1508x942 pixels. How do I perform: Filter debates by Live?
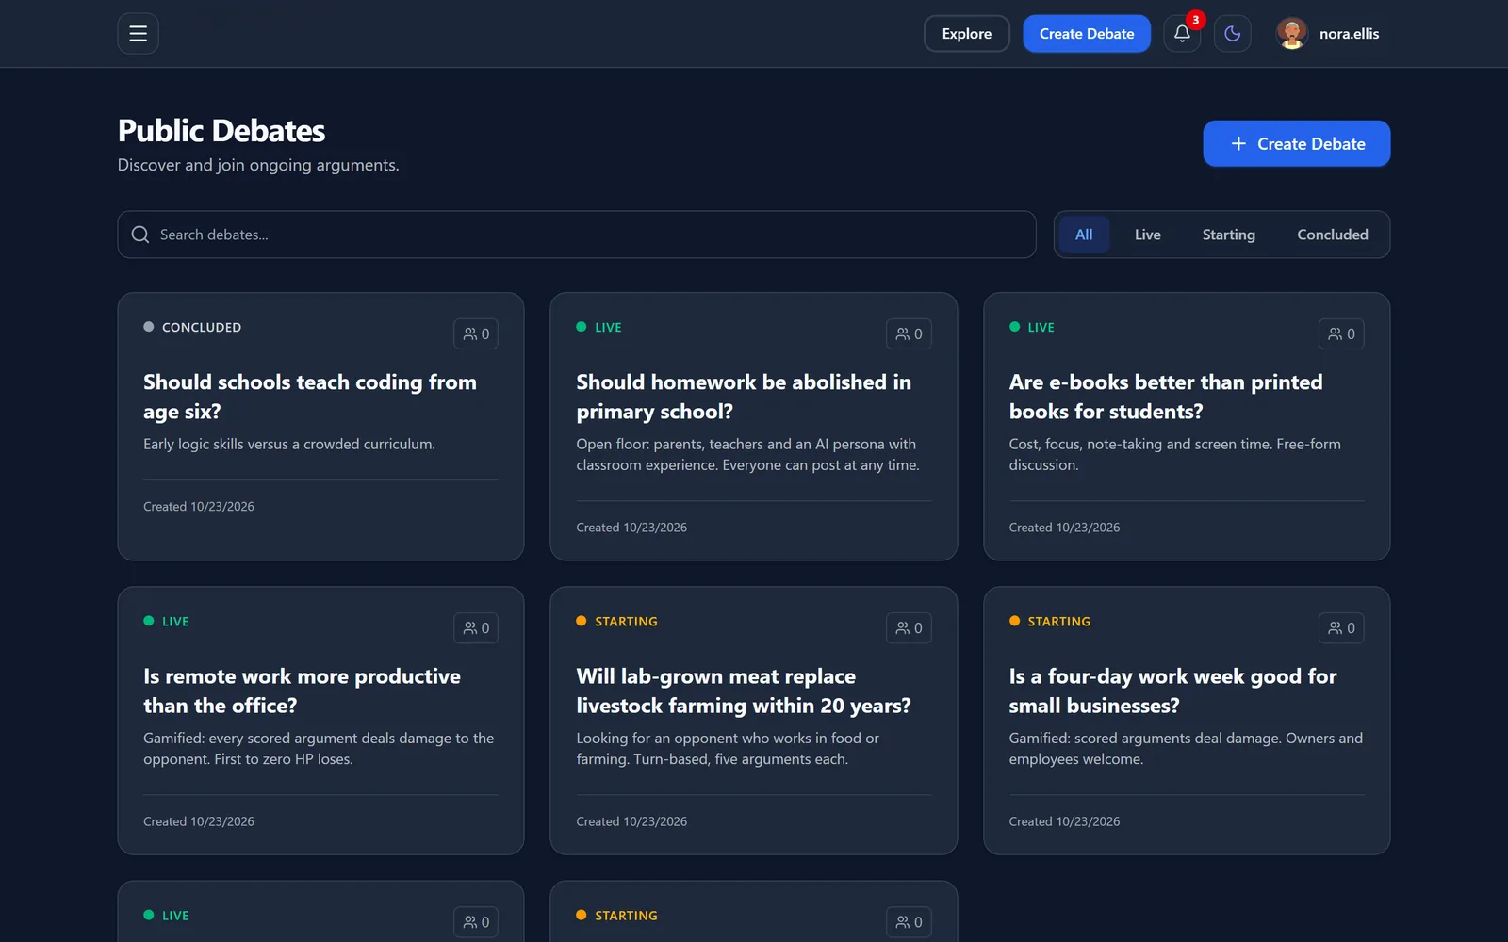coord(1147,235)
